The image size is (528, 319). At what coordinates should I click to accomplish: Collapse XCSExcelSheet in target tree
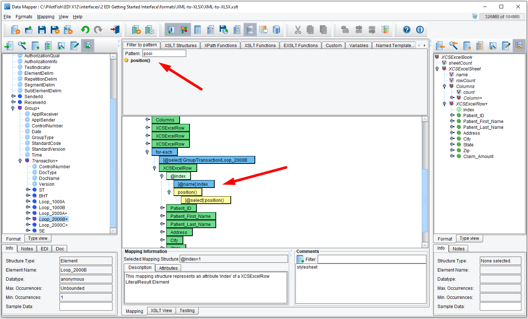pos(437,69)
